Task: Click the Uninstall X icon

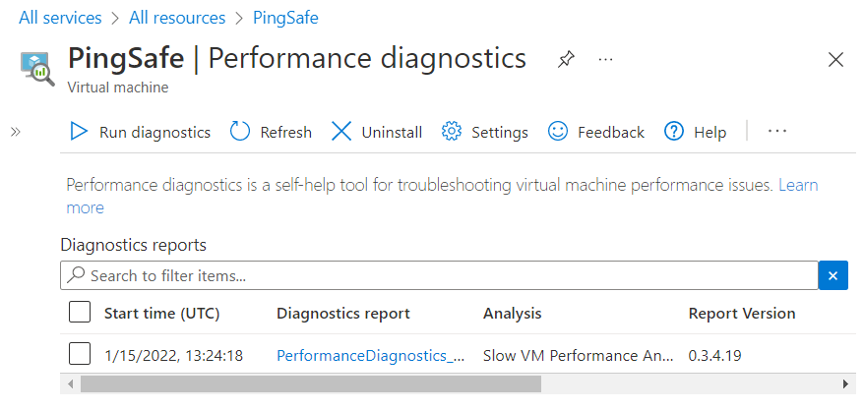Action: point(341,132)
